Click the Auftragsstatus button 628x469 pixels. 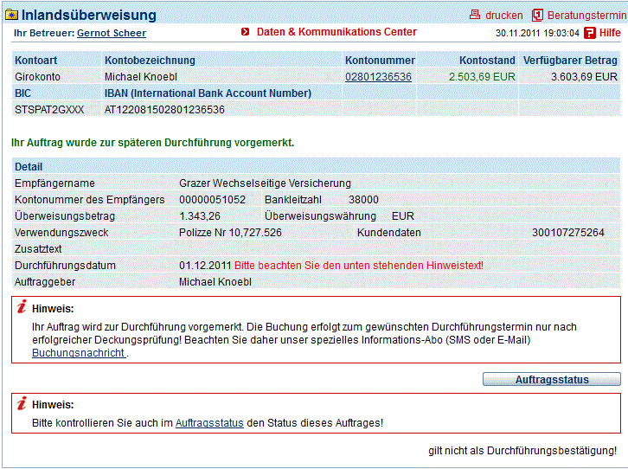pos(552,379)
